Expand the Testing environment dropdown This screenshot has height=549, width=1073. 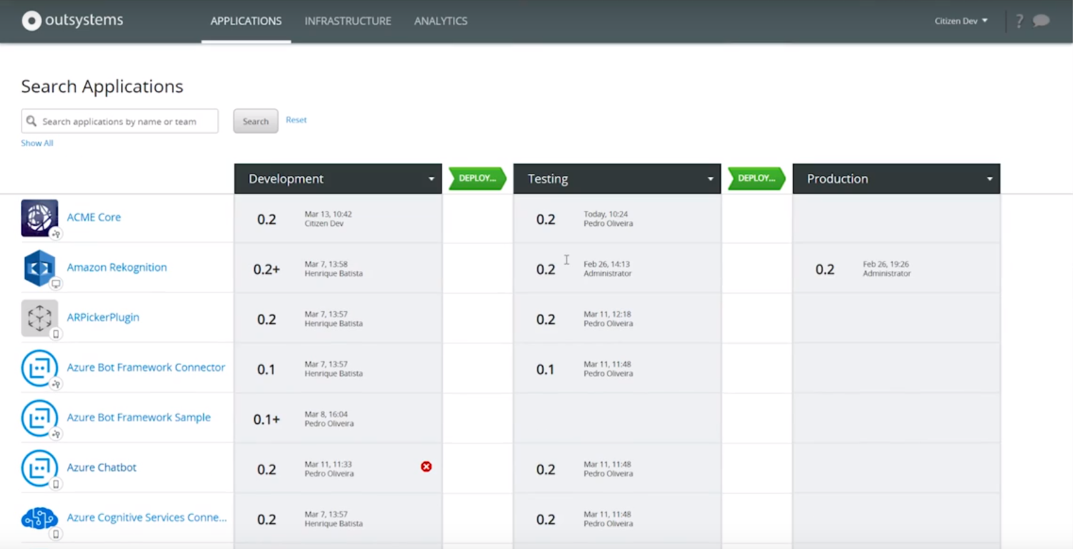pyautogui.click(x=711, y=179)
